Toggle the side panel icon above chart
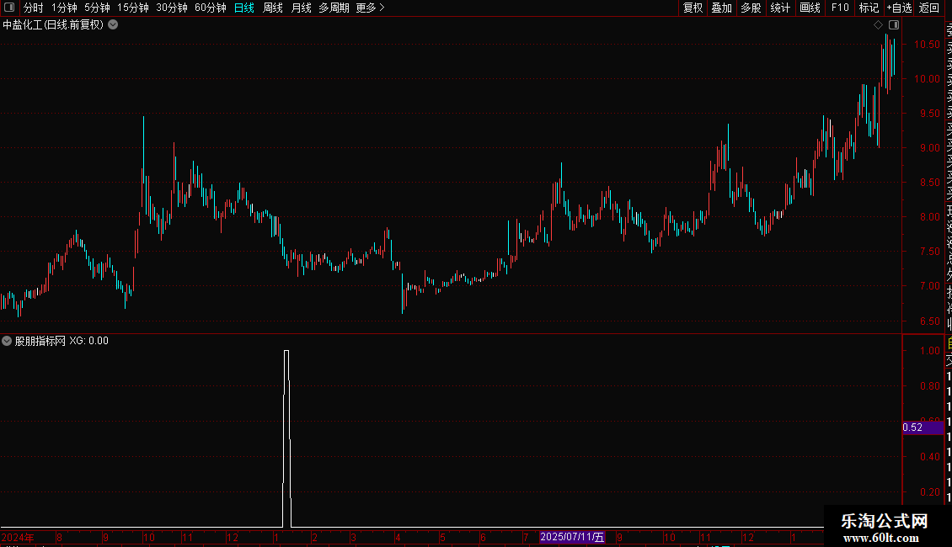 [x=894, y=25]
